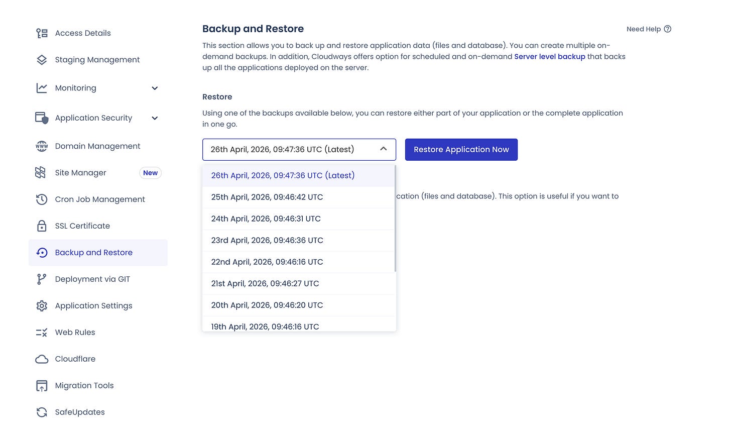Click the Site Manager icon

pos(41,173)
